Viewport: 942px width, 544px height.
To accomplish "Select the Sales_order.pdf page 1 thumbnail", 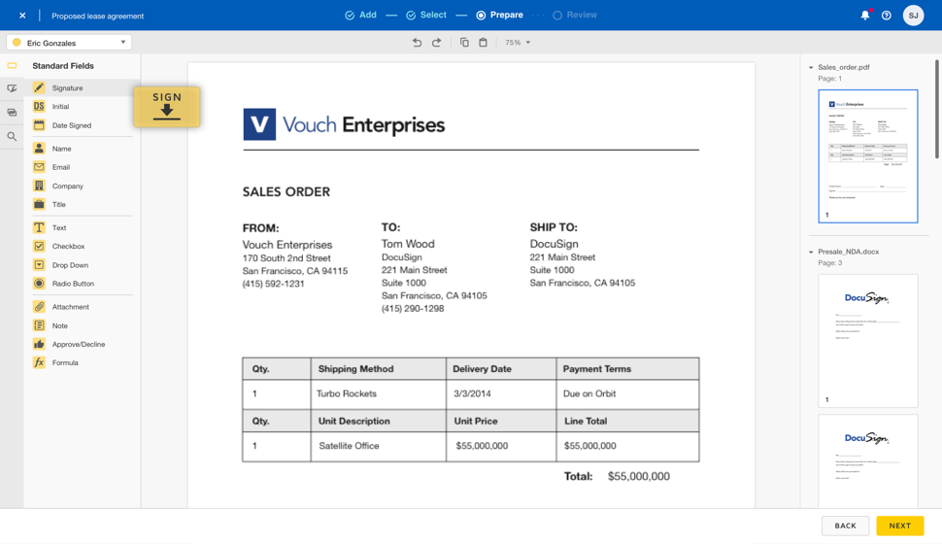I will [x=868, y=156].
